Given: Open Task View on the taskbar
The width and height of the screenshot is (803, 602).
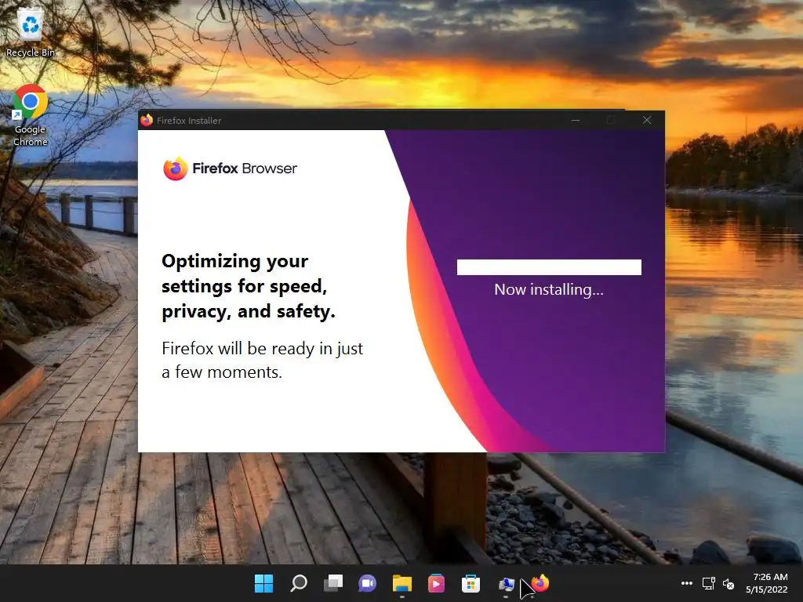Looking at the screenshot, I should point(333,583).
